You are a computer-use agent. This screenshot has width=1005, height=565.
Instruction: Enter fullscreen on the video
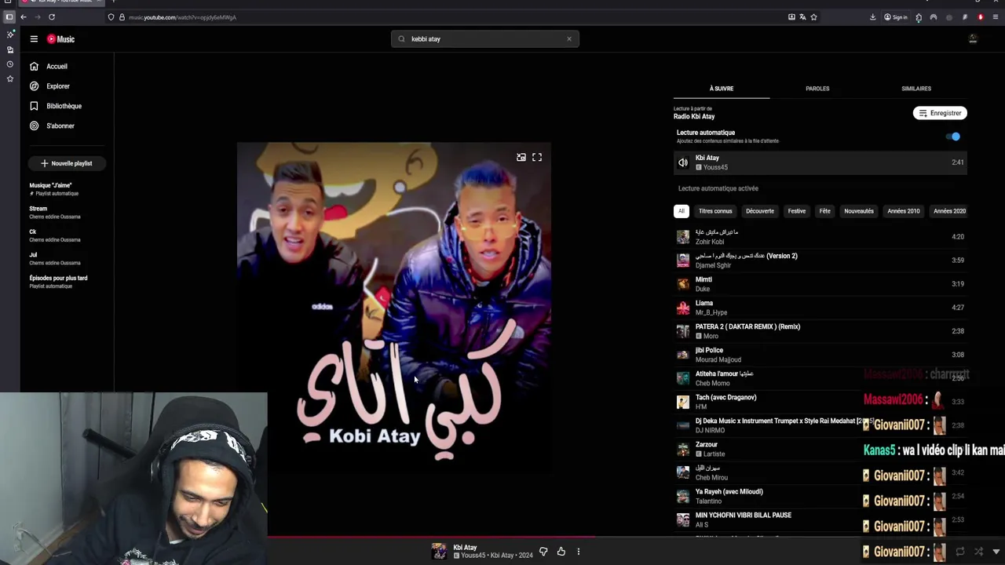(x=537, y=158)
